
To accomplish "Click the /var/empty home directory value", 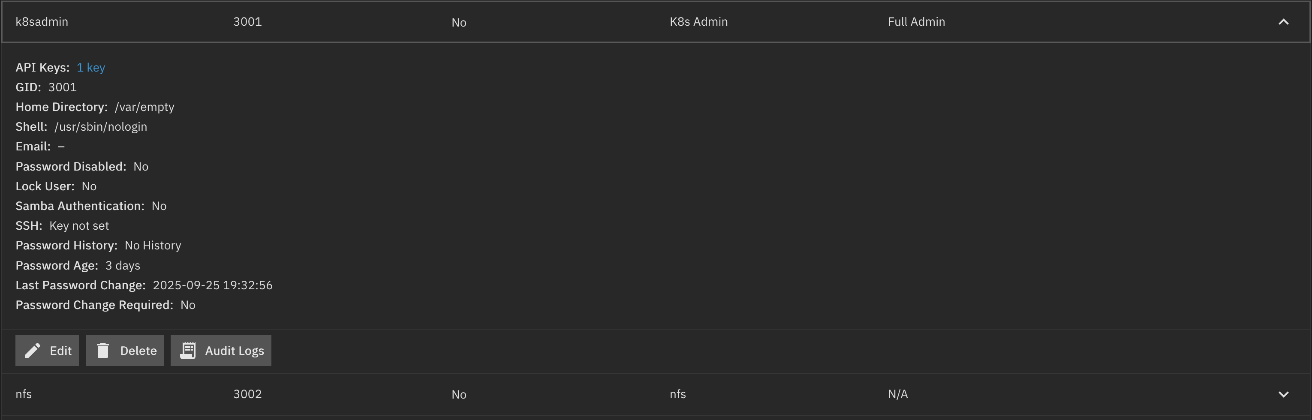I will coord(144,108).
